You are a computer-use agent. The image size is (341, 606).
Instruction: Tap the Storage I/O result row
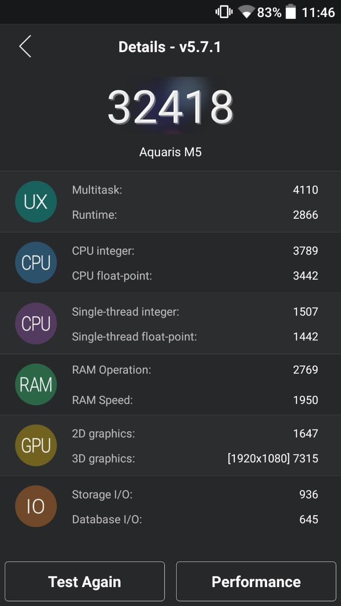[195, 494]
